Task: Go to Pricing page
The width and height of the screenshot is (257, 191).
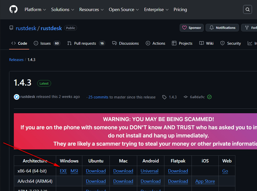Action: coord(180,10)
